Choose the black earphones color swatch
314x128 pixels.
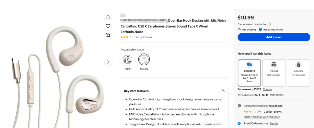[x=127, y=60]
